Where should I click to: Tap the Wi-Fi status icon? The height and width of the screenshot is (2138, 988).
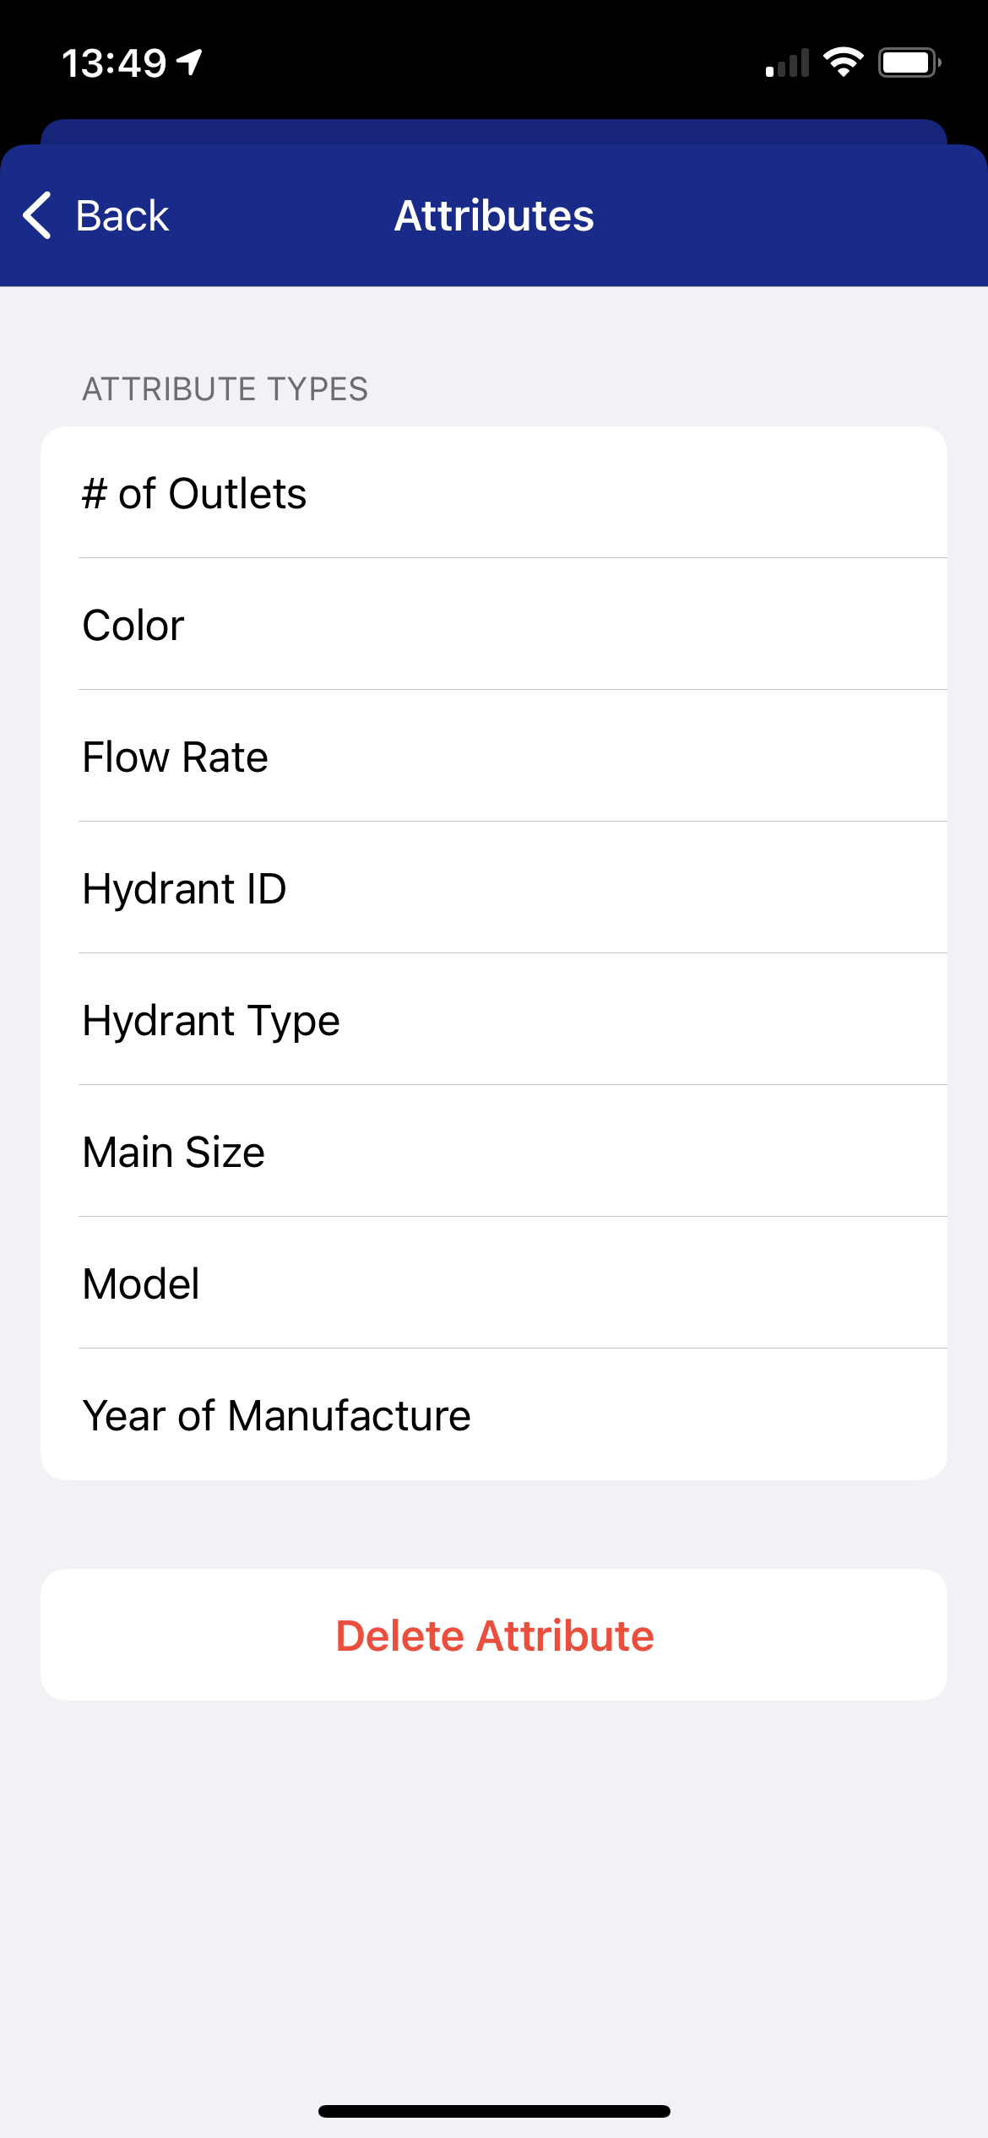click(x=843, y=62)
